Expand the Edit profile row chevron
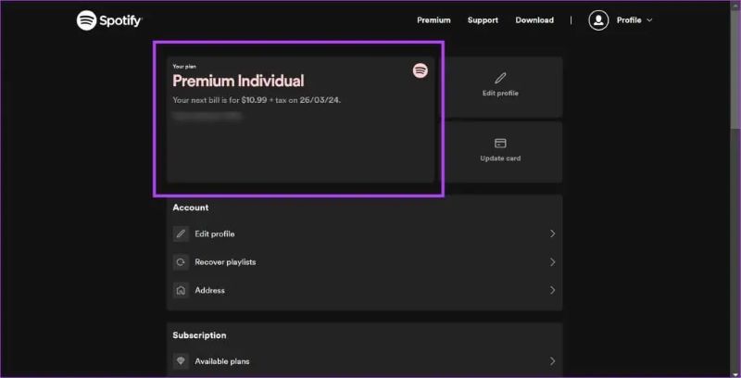Image resolution: width=741 pixels, height=378 pixels. pos(552,233)
